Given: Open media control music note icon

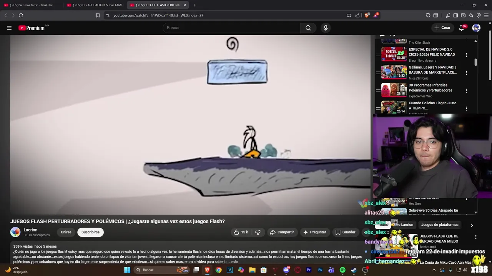Looking at the screenshot, I should (448, 15).
